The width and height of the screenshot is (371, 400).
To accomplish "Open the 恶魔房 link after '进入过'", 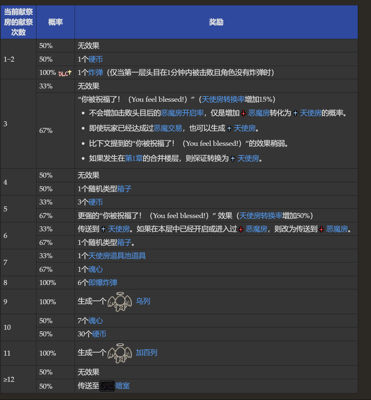I will pos(256,229).
